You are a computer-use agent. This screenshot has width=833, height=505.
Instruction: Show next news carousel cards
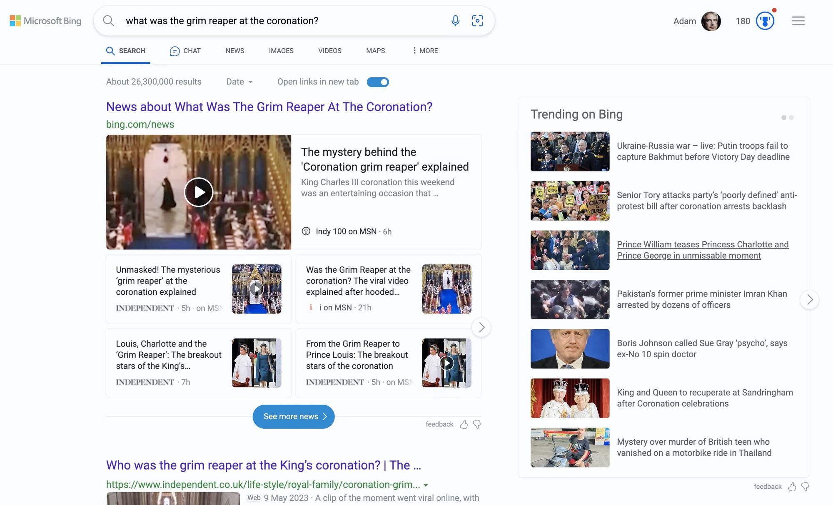tap(481, 327)
